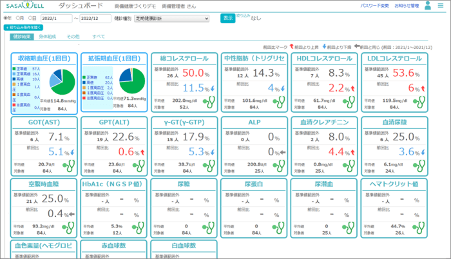Click the start date field 2022/1
This screenshot has width=451, height=259.
[57, 19]
